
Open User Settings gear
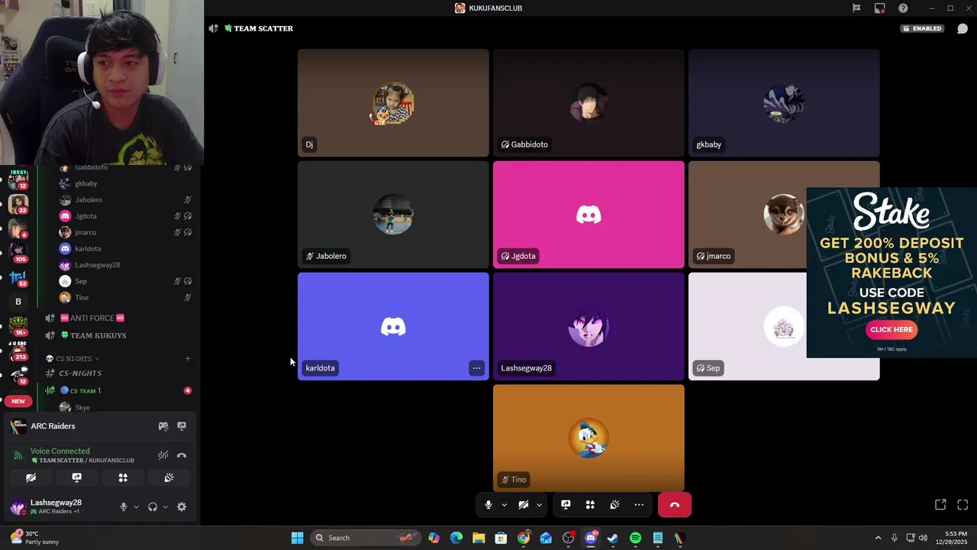(182, 506)
